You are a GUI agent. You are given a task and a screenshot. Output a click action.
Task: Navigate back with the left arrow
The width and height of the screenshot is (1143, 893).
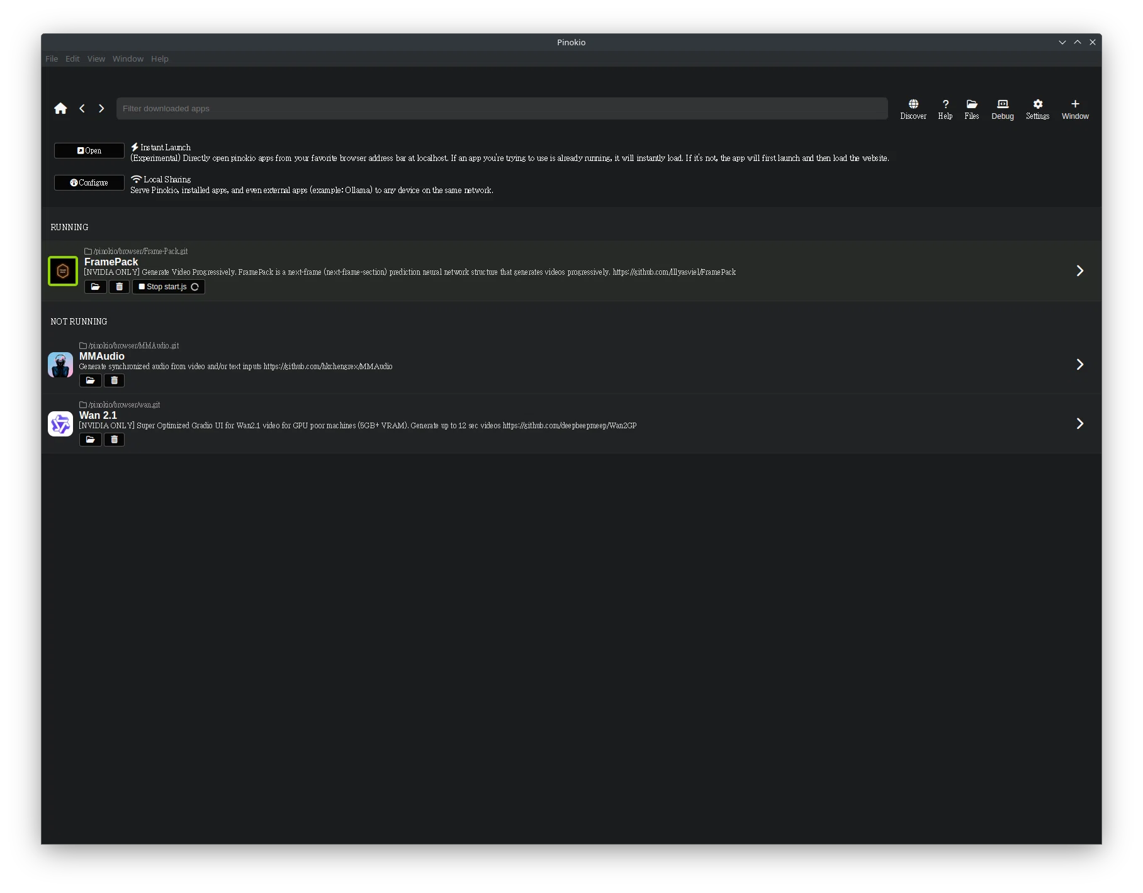(x=82, y=108)
